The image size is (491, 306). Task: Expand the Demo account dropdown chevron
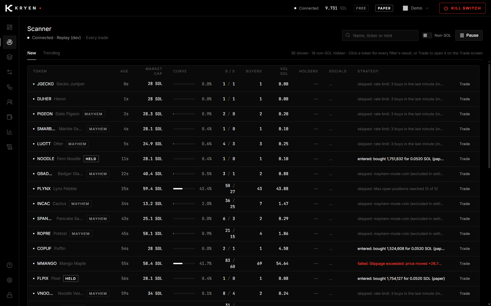coord(427,8)
